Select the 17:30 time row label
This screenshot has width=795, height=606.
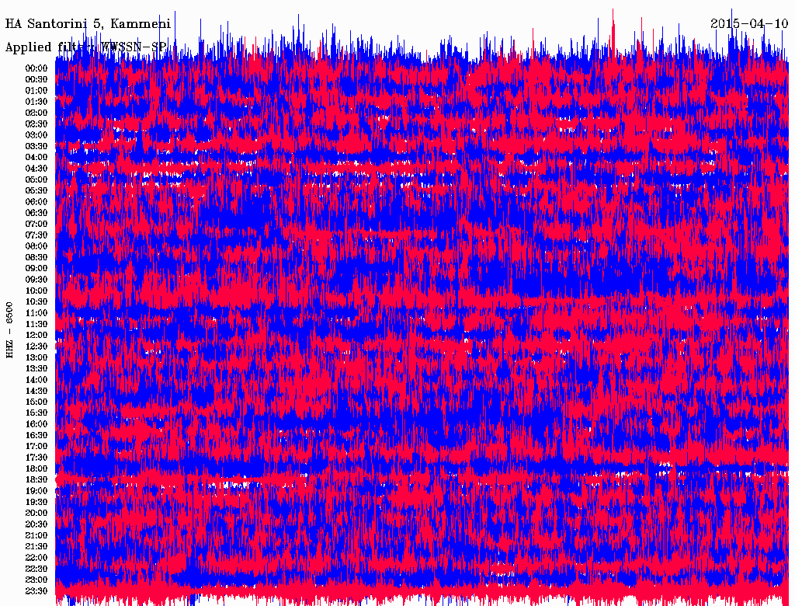[36, 458]
